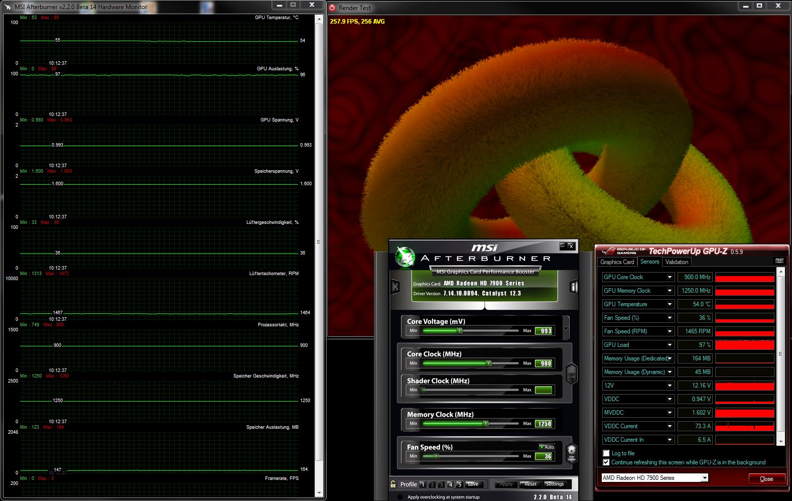Click the Core Voltage value field 993
This screenshot has height=501, width=792.
544,331
